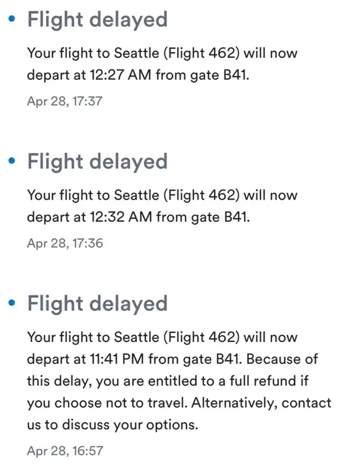Click the "Apr 28, 17:36" timestamp
The width and height of the screenshot is (358, 469).
click(65, 243)
